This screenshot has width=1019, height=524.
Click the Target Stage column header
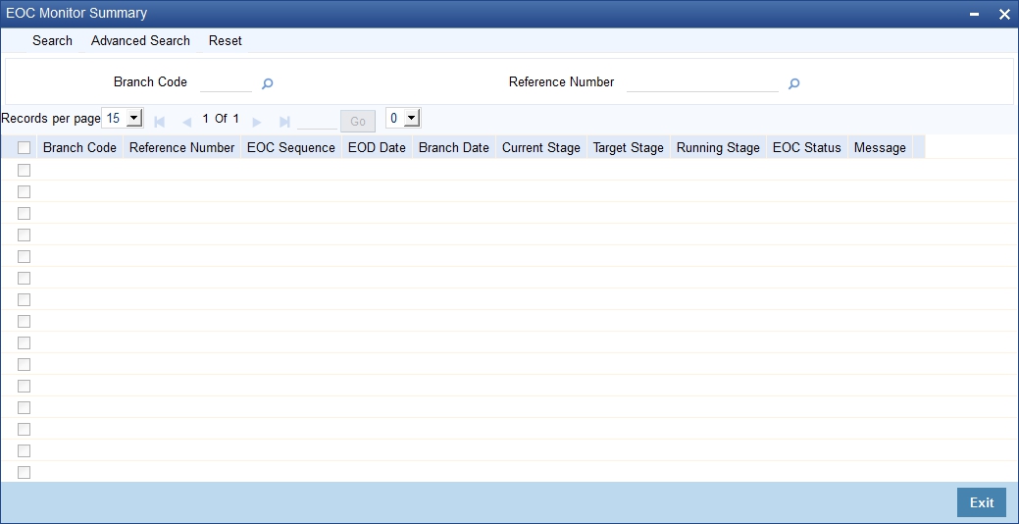click(x=629, y=147)
